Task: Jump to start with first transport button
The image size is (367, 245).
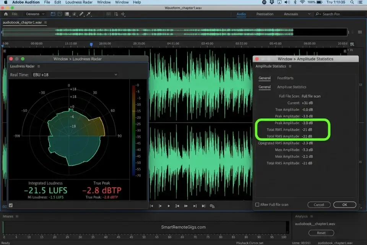Action: 151,206
